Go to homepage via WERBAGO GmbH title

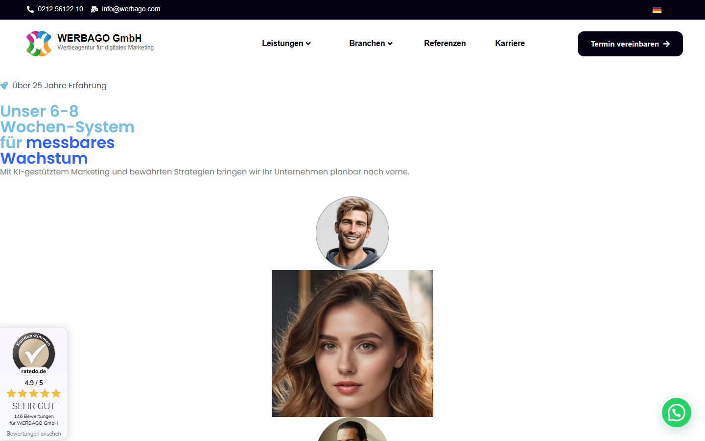(x=99, y=38)
